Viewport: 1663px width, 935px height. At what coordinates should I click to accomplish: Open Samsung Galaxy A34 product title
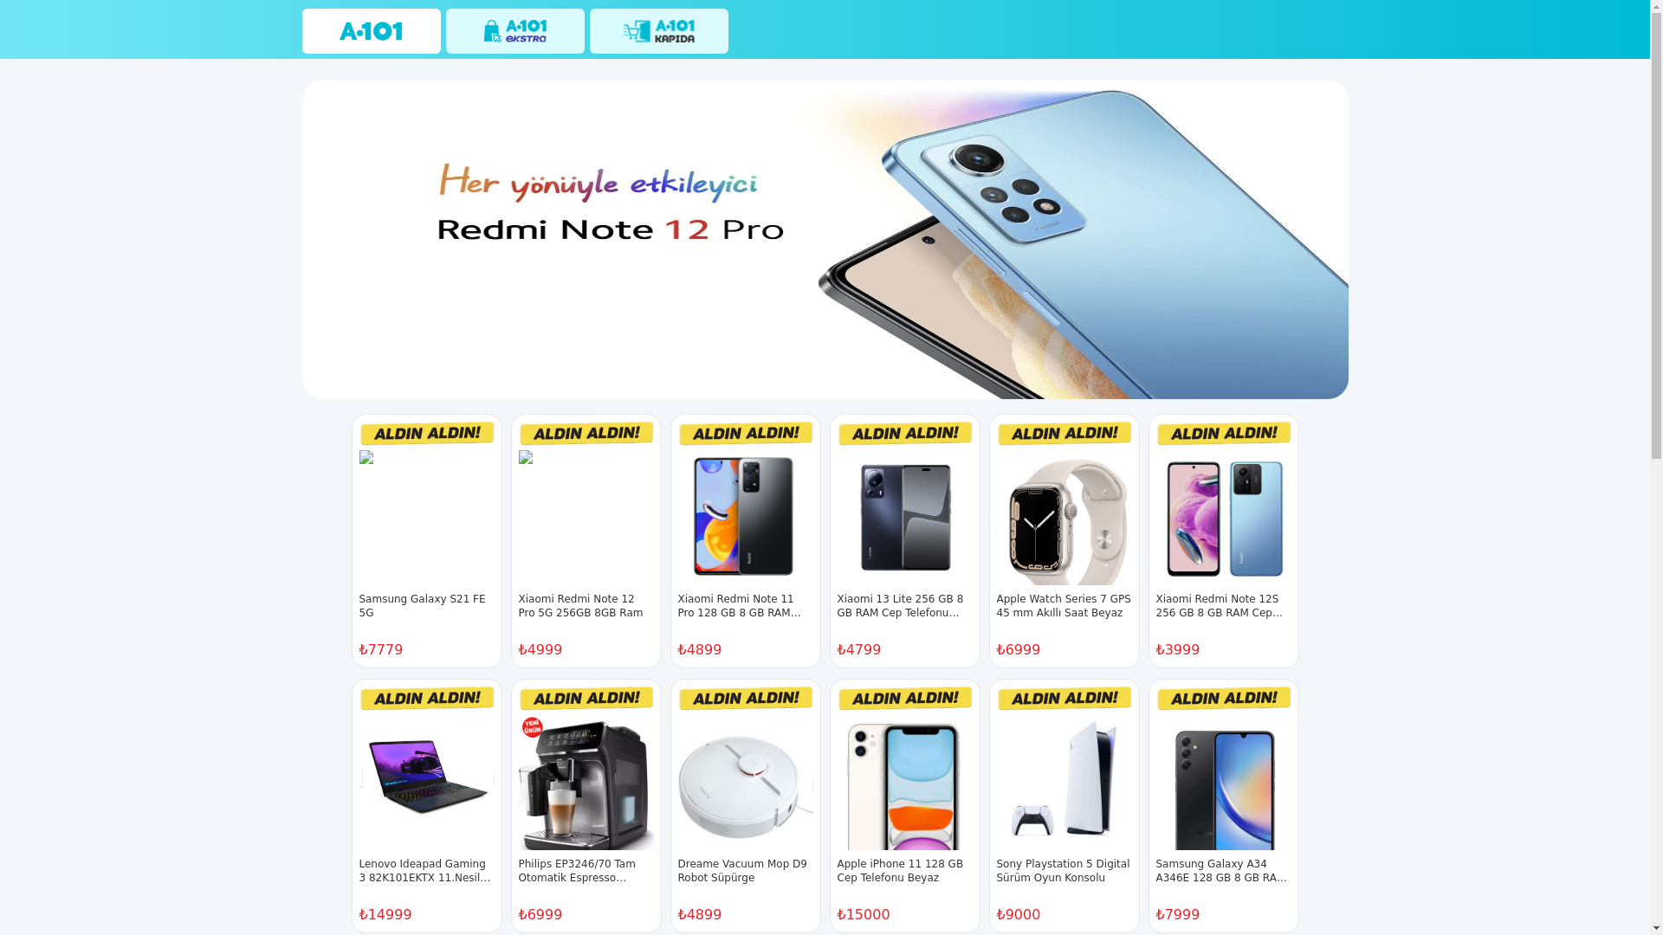1221,871
